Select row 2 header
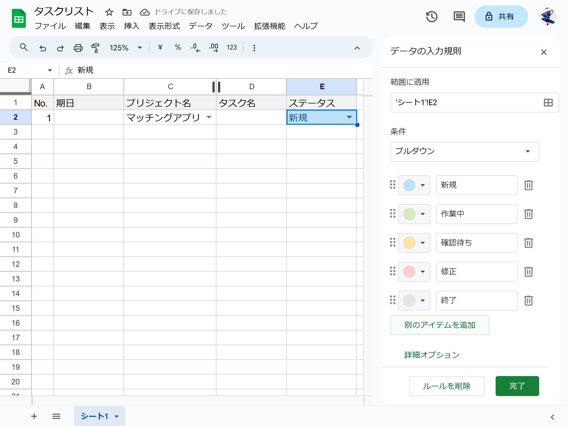568x426 pixels. tap(16, 117)
